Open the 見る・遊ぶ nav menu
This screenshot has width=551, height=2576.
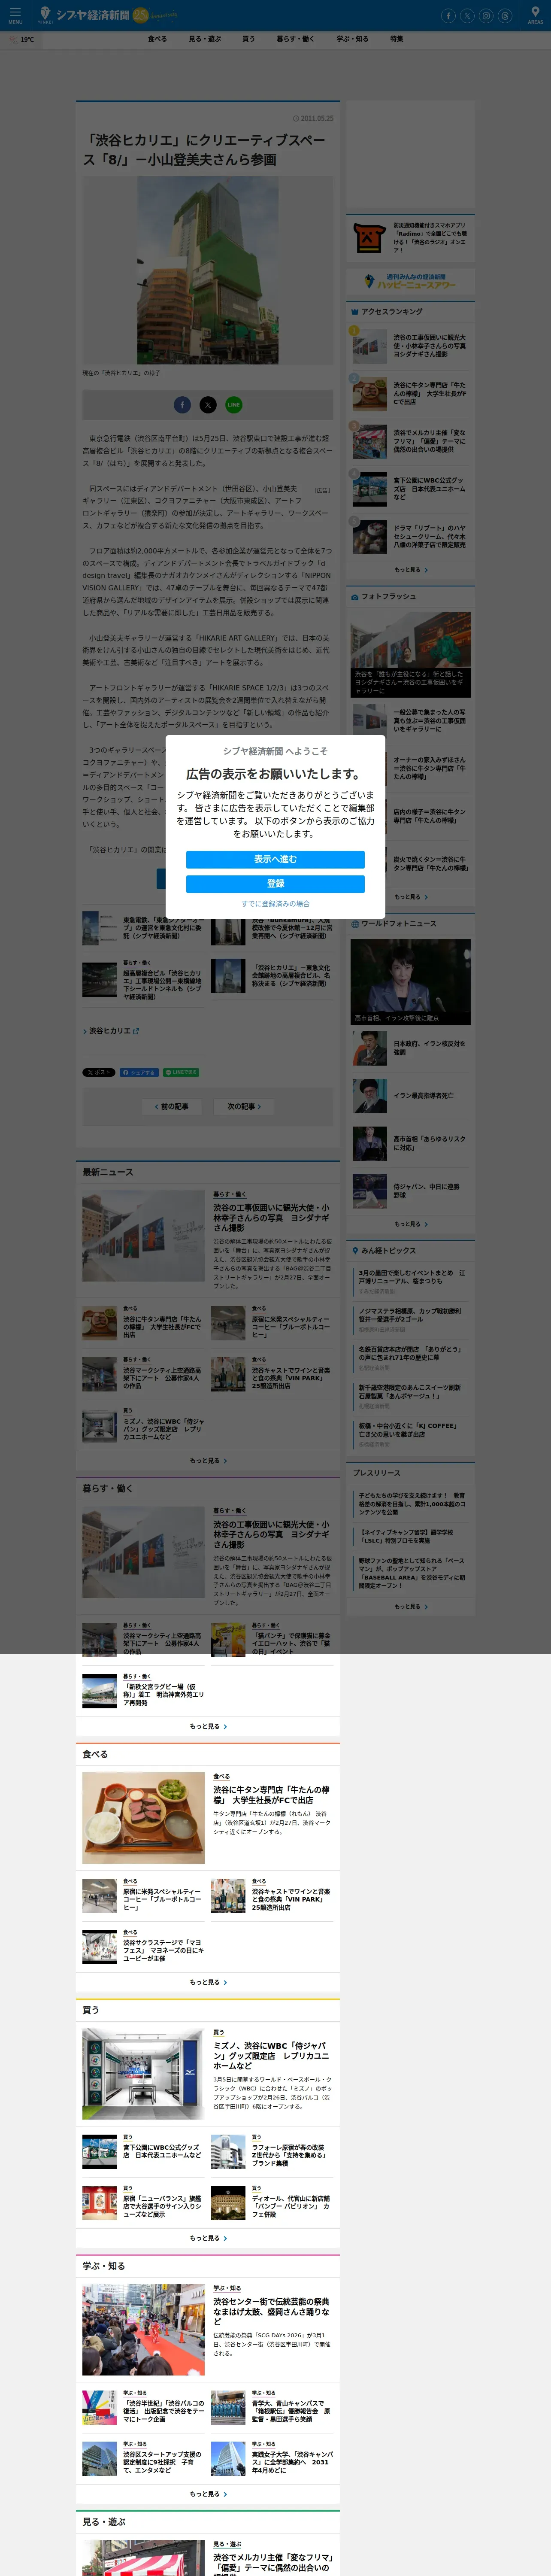(x=205, y=39)
